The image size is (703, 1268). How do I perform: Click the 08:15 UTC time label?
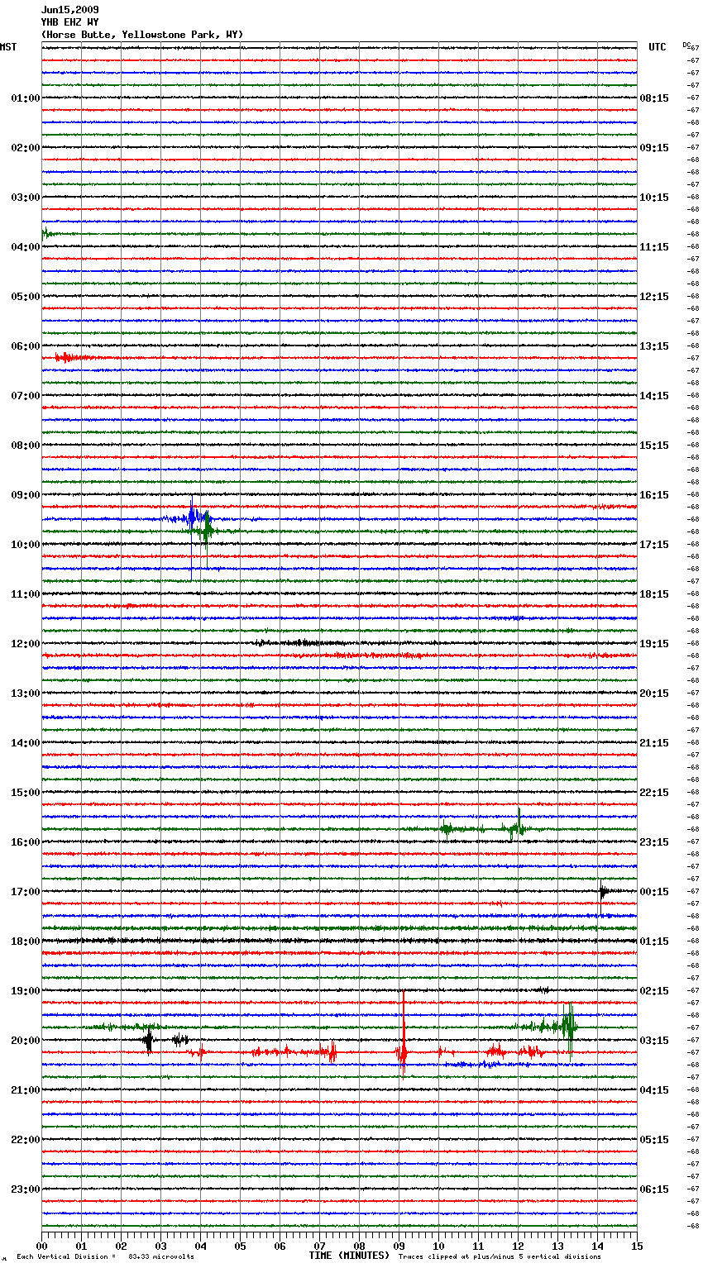654,98
